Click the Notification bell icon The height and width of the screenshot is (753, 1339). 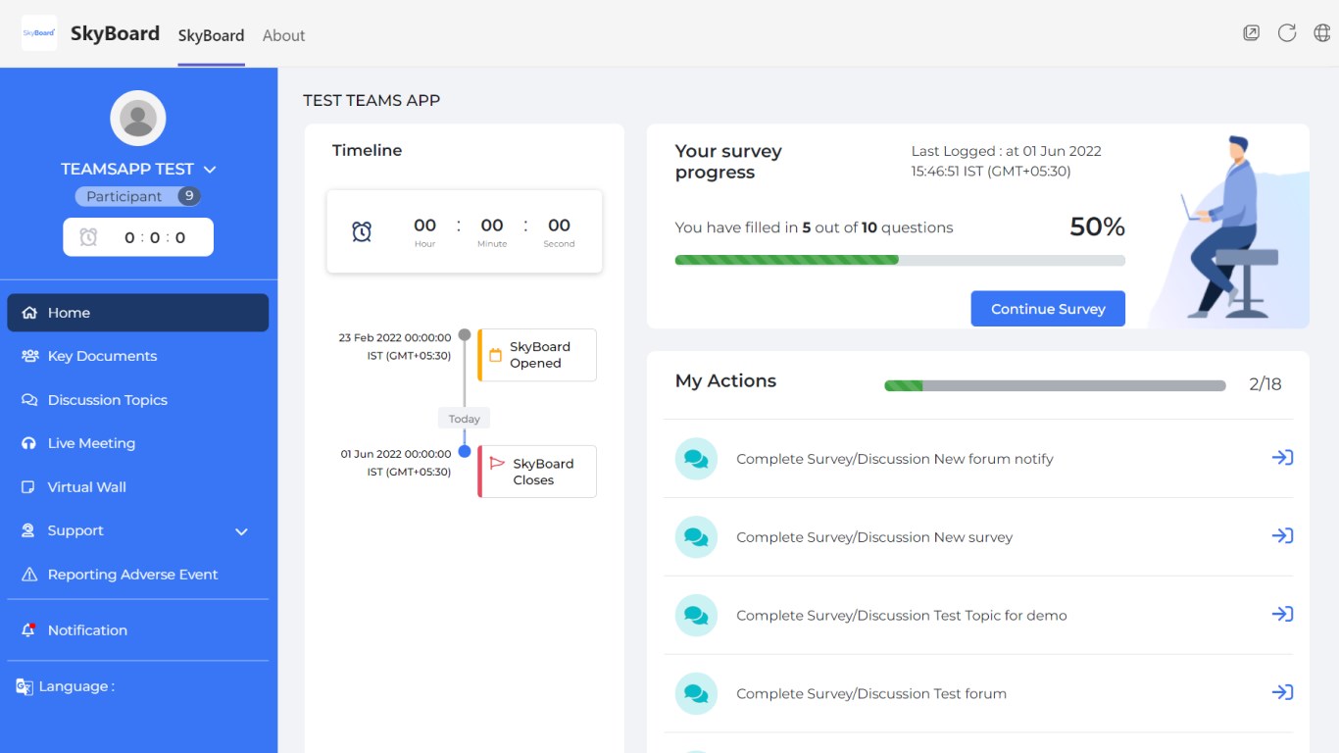[x=28, y=630]
